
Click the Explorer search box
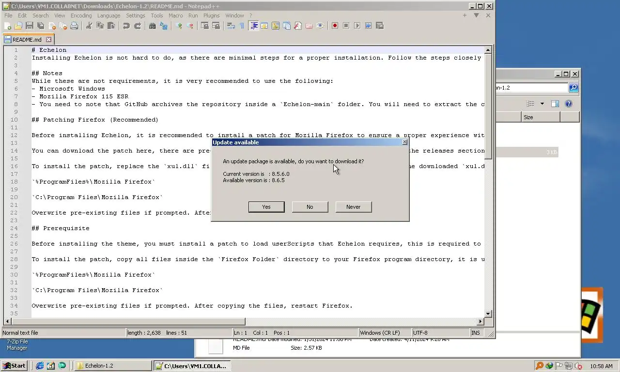point(532,88)
